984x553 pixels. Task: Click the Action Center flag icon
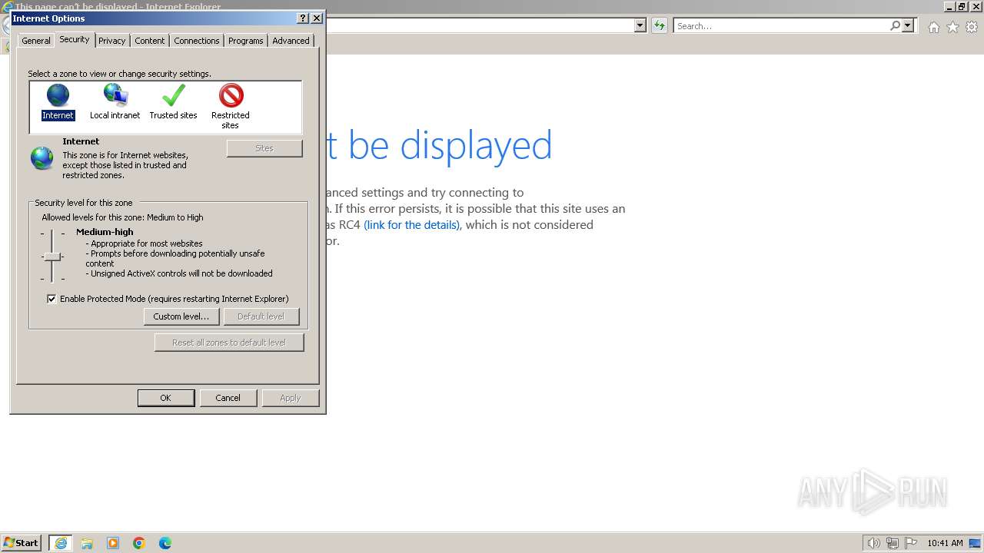(910, 543)
